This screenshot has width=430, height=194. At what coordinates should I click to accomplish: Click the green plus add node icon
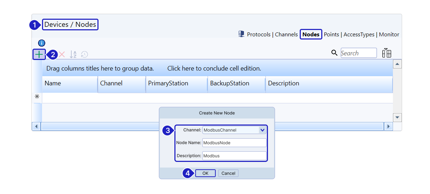point(39,54)
